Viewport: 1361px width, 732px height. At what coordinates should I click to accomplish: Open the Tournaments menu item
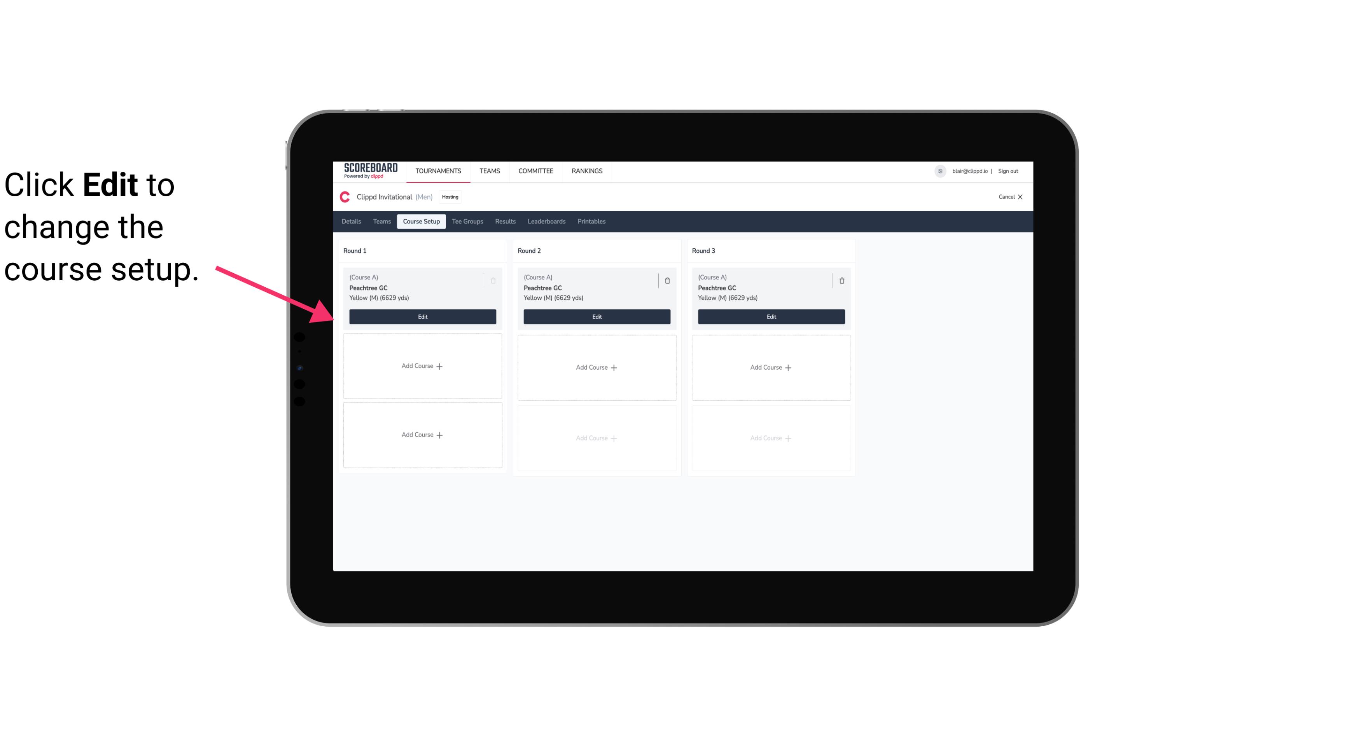coord(439,170)
